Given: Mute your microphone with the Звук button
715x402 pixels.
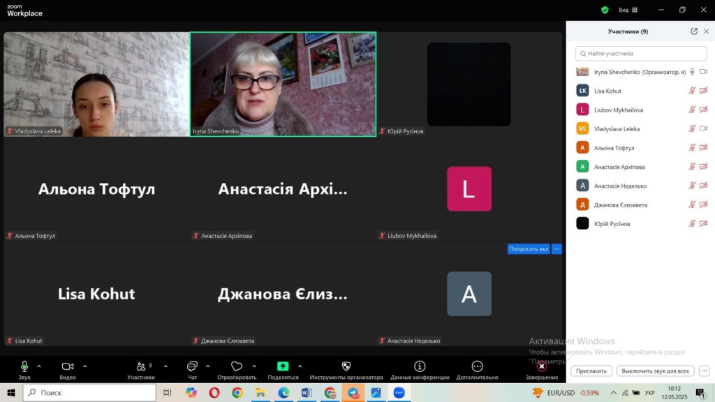Looking at the screenshot, I should [24, 370].
